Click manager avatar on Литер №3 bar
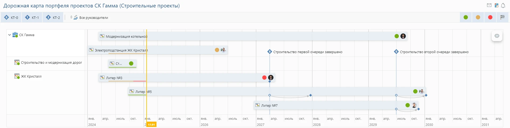The image size is (510, 128). [271, 78]
